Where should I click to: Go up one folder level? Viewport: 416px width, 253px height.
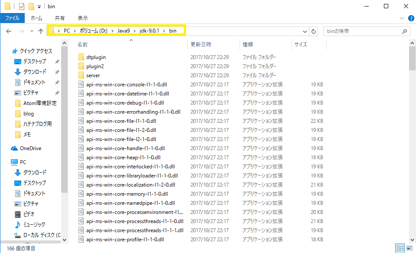[41, 31]
